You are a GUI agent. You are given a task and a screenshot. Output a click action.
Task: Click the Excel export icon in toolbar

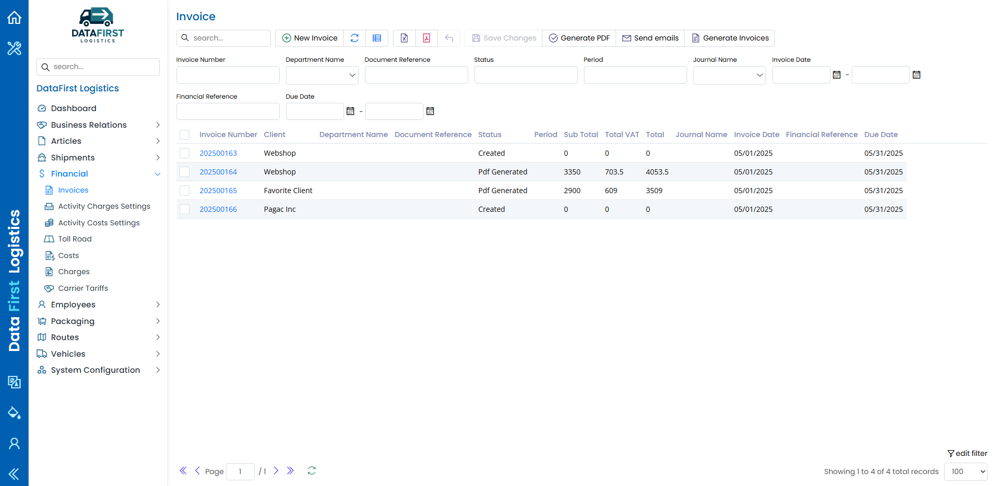tap(404, 38)
